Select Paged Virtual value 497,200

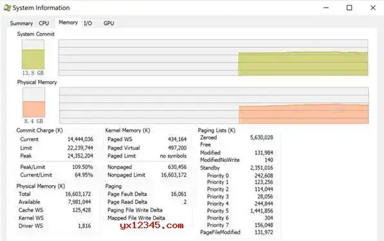coord(177,148)
